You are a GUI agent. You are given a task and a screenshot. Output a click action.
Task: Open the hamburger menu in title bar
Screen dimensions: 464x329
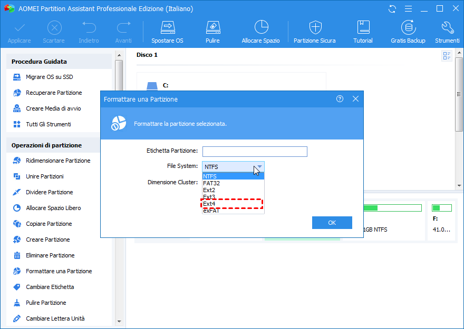coord(408,9)
